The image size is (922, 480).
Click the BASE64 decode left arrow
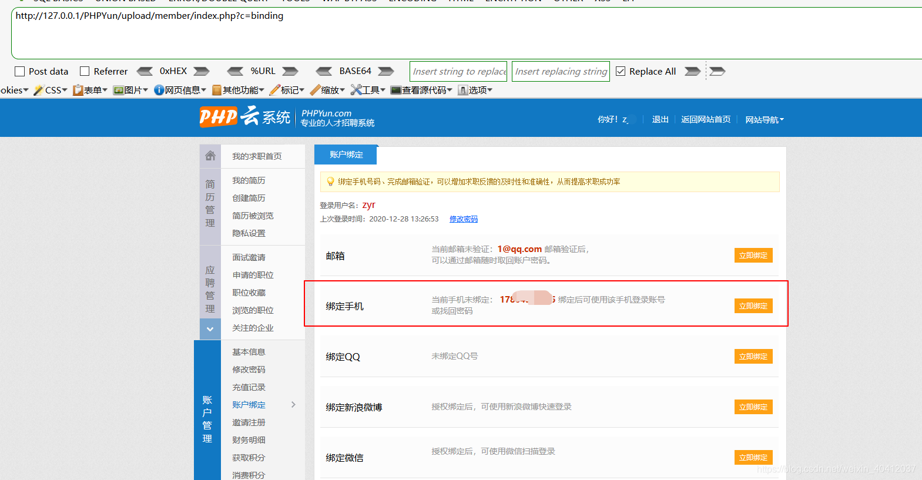click(x=324, y=71)
